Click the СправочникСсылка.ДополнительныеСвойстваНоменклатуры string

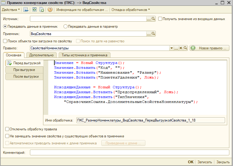129,102
